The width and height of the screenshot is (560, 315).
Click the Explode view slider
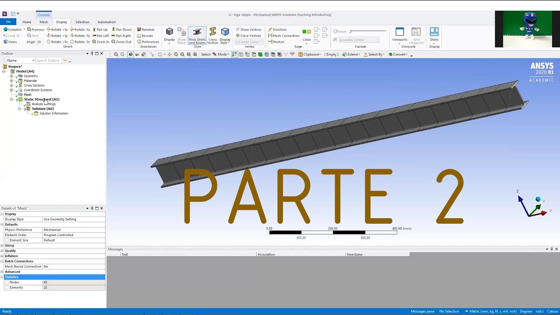368,31
